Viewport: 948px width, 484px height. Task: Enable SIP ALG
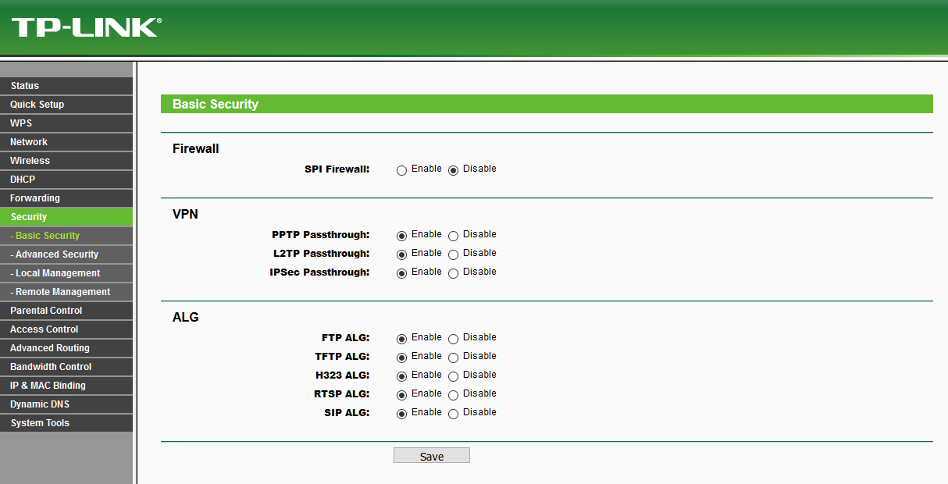[401, 414]
